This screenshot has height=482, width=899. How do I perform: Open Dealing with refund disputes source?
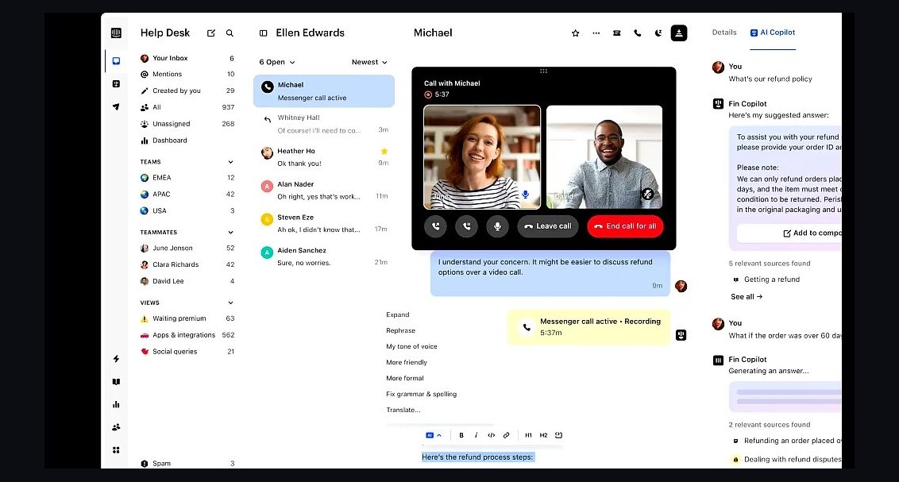click(786, 460)
